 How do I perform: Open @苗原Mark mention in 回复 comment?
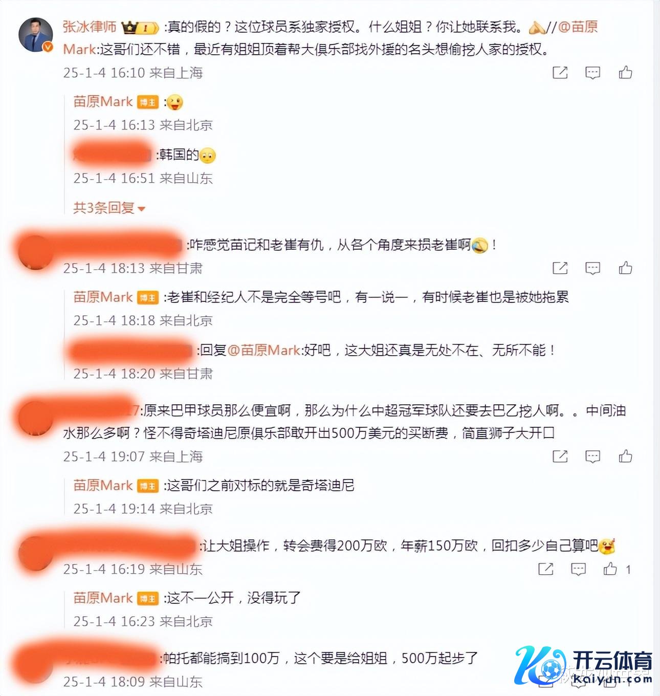point(263,350)
